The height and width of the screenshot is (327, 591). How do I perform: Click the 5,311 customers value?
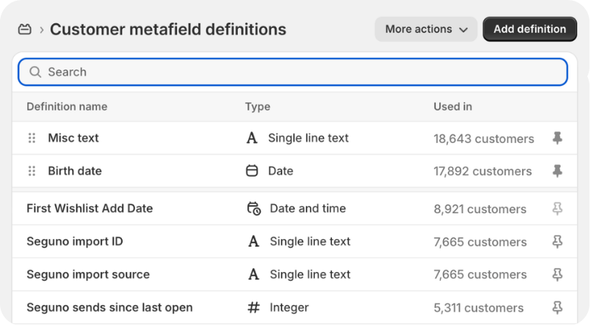pos(478,308)
